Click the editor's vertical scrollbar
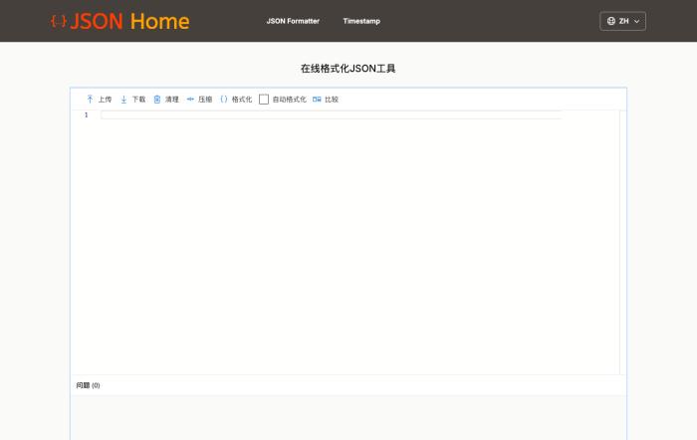The height and width of the screenshot is (440, 697). click(x=622, y=242)
